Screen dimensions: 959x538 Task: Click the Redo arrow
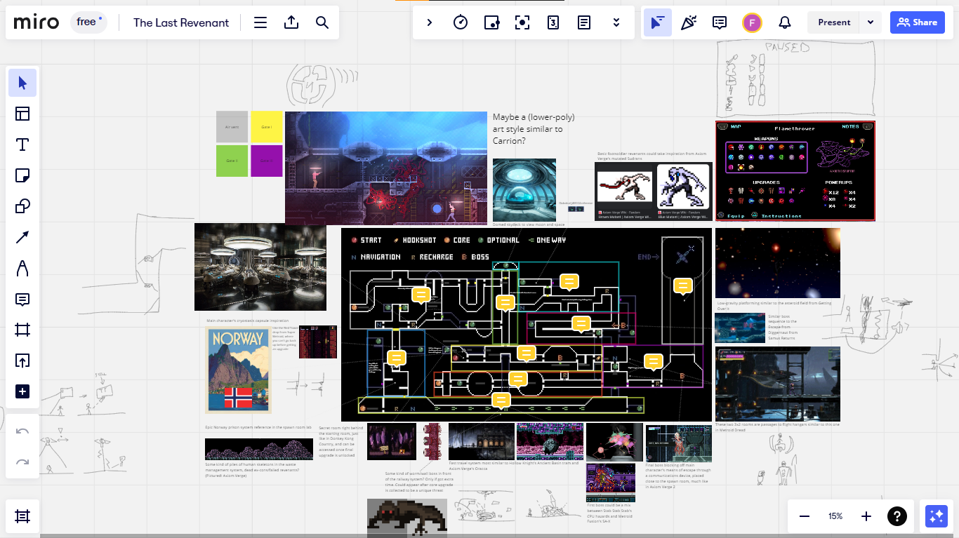point(22,462)
